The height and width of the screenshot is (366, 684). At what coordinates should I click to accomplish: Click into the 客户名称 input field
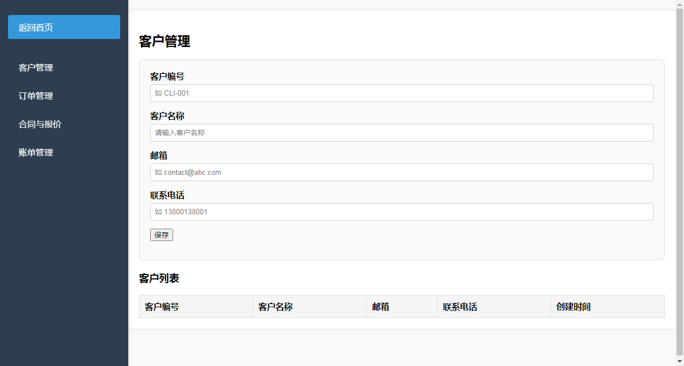(402, 133)
